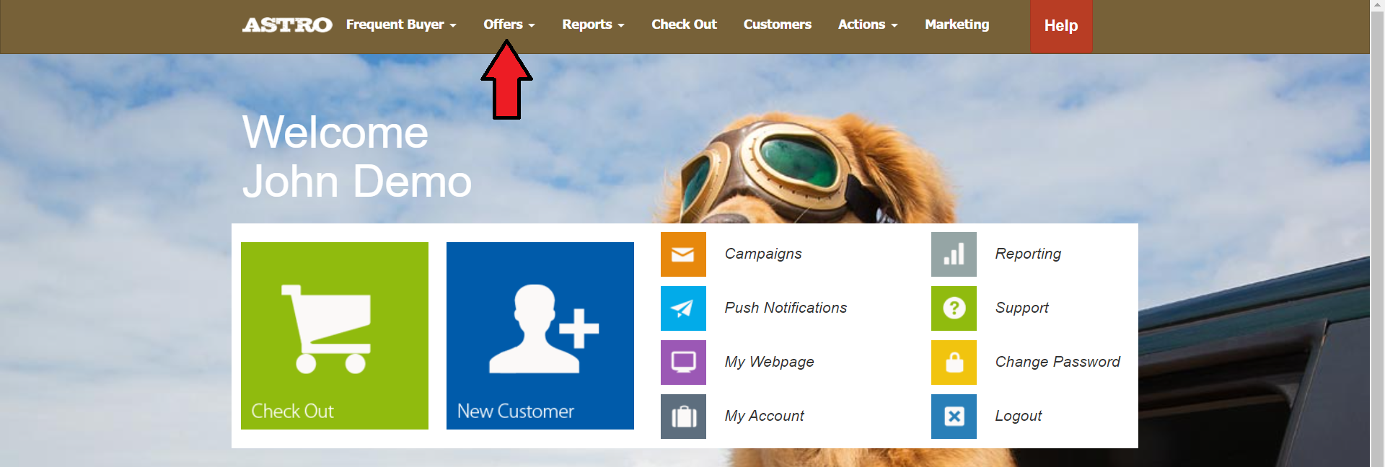This screenshot has height=467, width=1385.
Task: Click the My Account briefcase icon
Action: tap(683, 417)
